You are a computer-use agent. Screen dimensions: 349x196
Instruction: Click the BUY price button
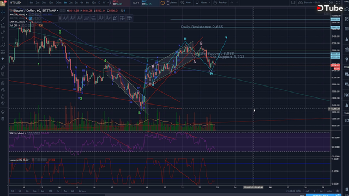coord(150,3)
